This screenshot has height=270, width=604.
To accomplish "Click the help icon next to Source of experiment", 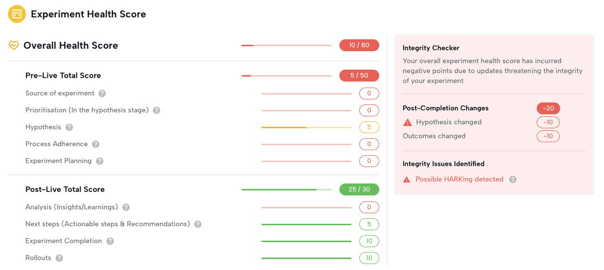I will click(x=102, y=93).
